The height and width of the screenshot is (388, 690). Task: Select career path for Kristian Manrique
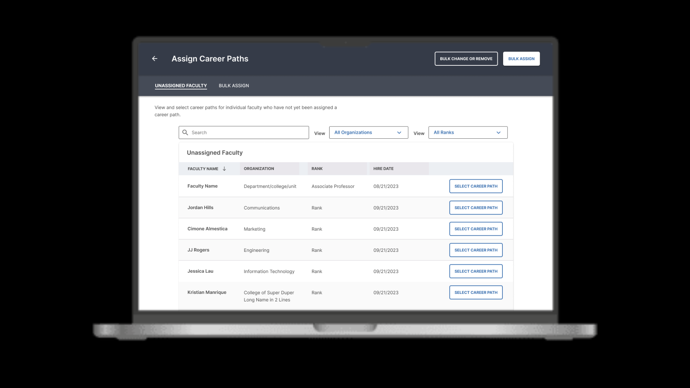pyautogui.click(x=476, y=292)
